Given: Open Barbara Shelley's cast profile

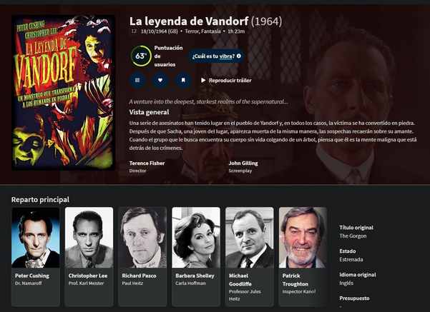Looking at the screenshot, I should point(196,256).
